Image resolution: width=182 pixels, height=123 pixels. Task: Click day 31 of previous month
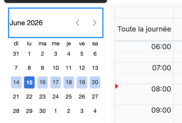click(16, 54)
